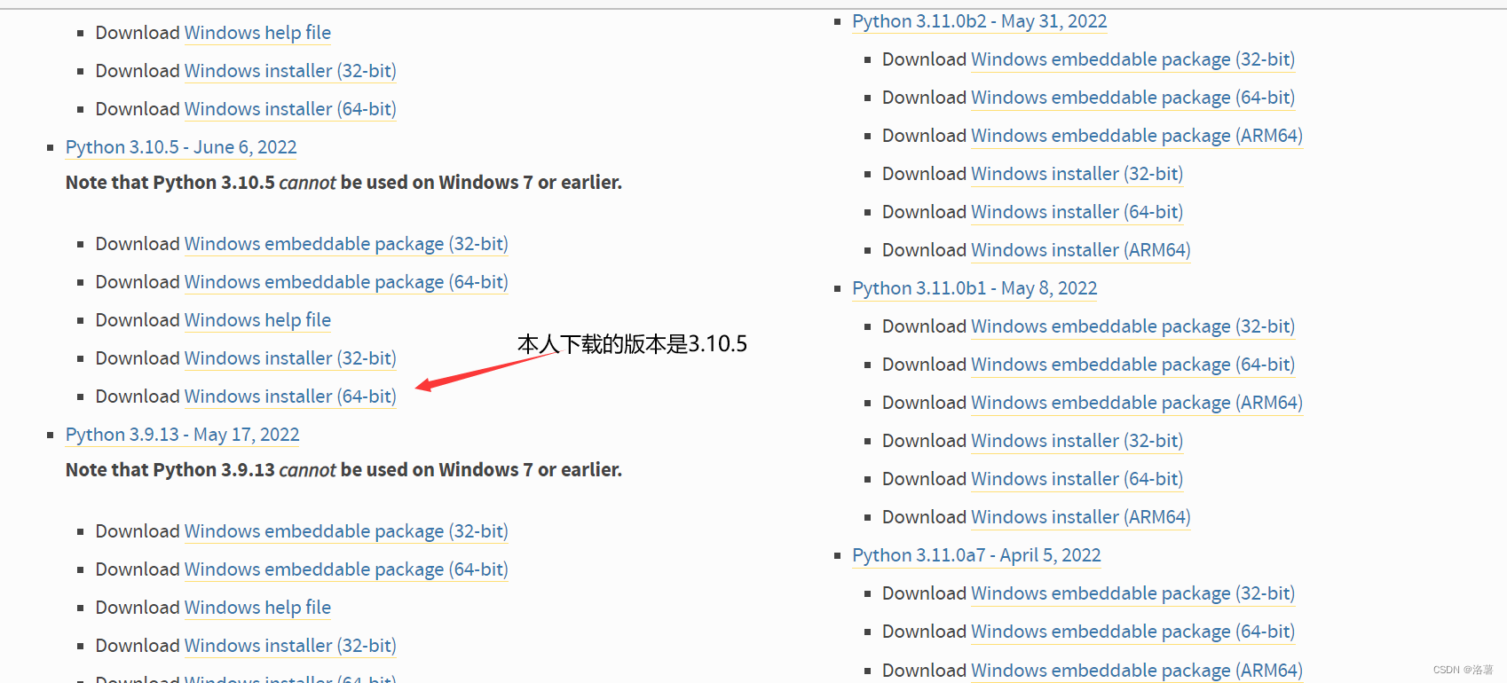Choose 3.11.0b1 Windows embeddable package (64-bit)
The image size is (1507, 683).
click(x=1132, y=365)
